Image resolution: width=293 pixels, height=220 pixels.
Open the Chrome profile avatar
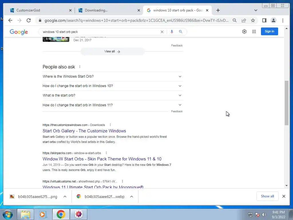pos(274,20)
